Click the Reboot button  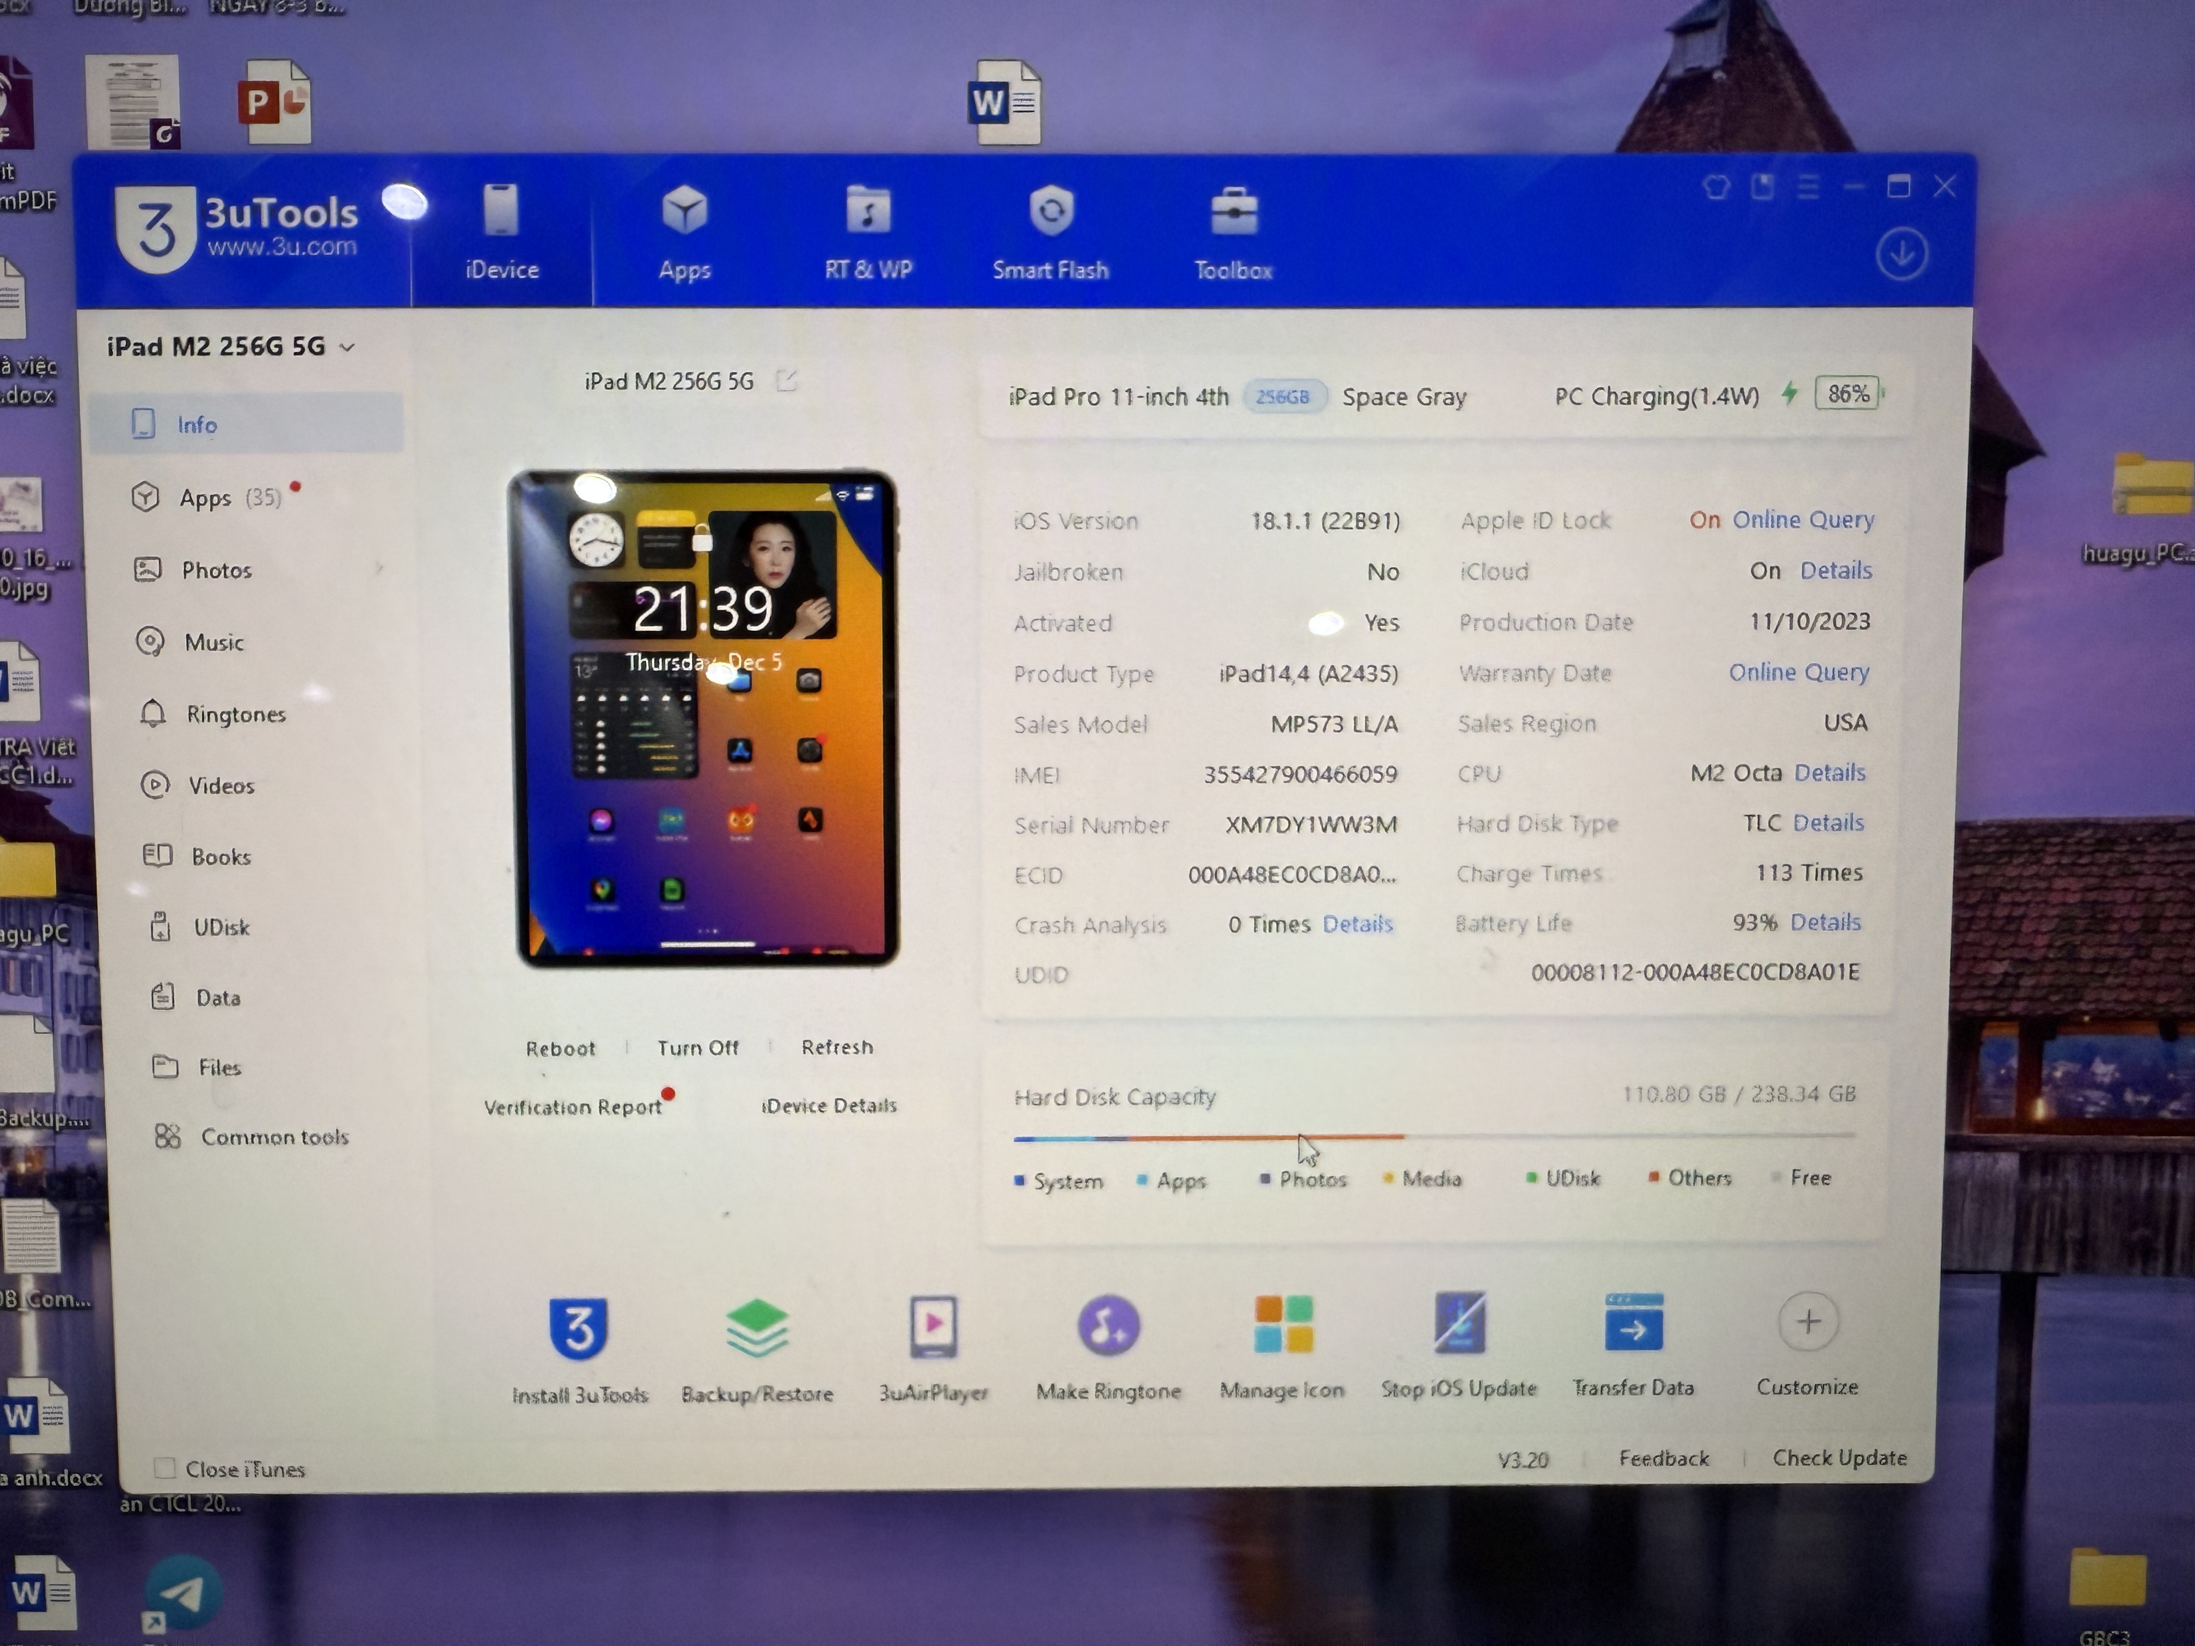tap(561, 1049)
